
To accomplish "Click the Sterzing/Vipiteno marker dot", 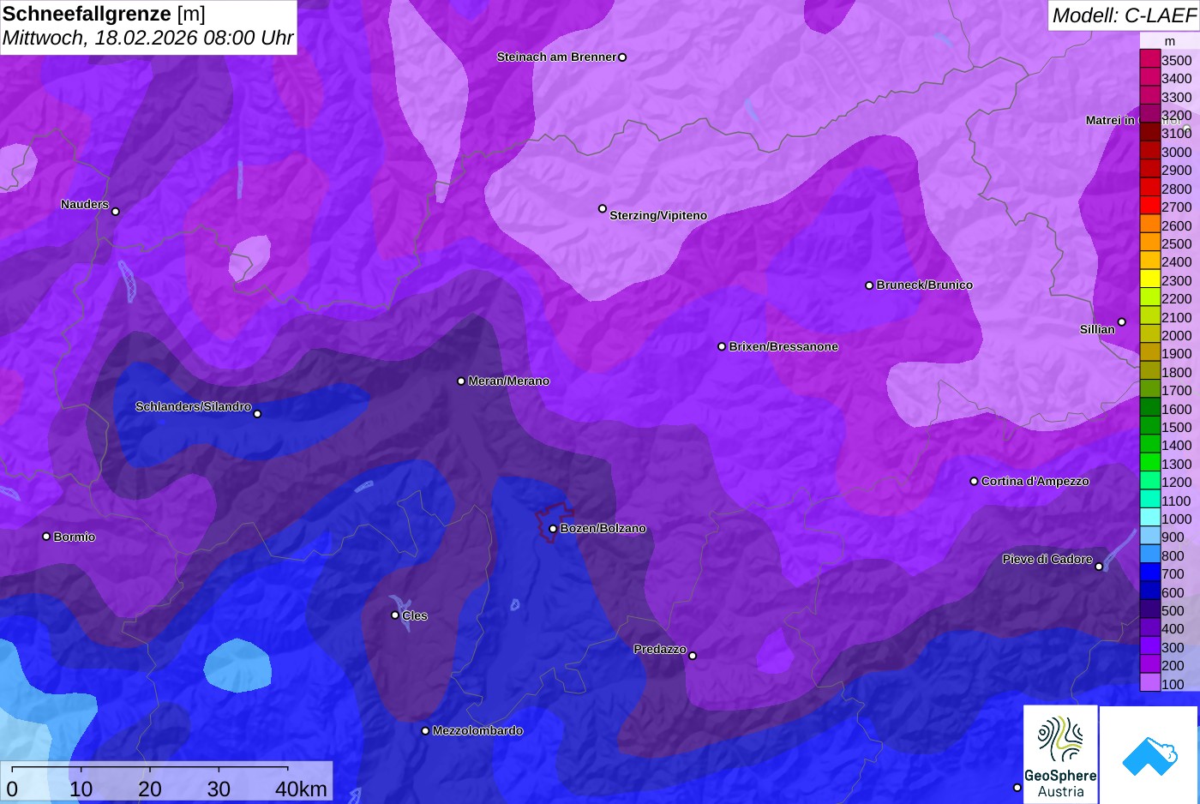I will click(603, 208).
